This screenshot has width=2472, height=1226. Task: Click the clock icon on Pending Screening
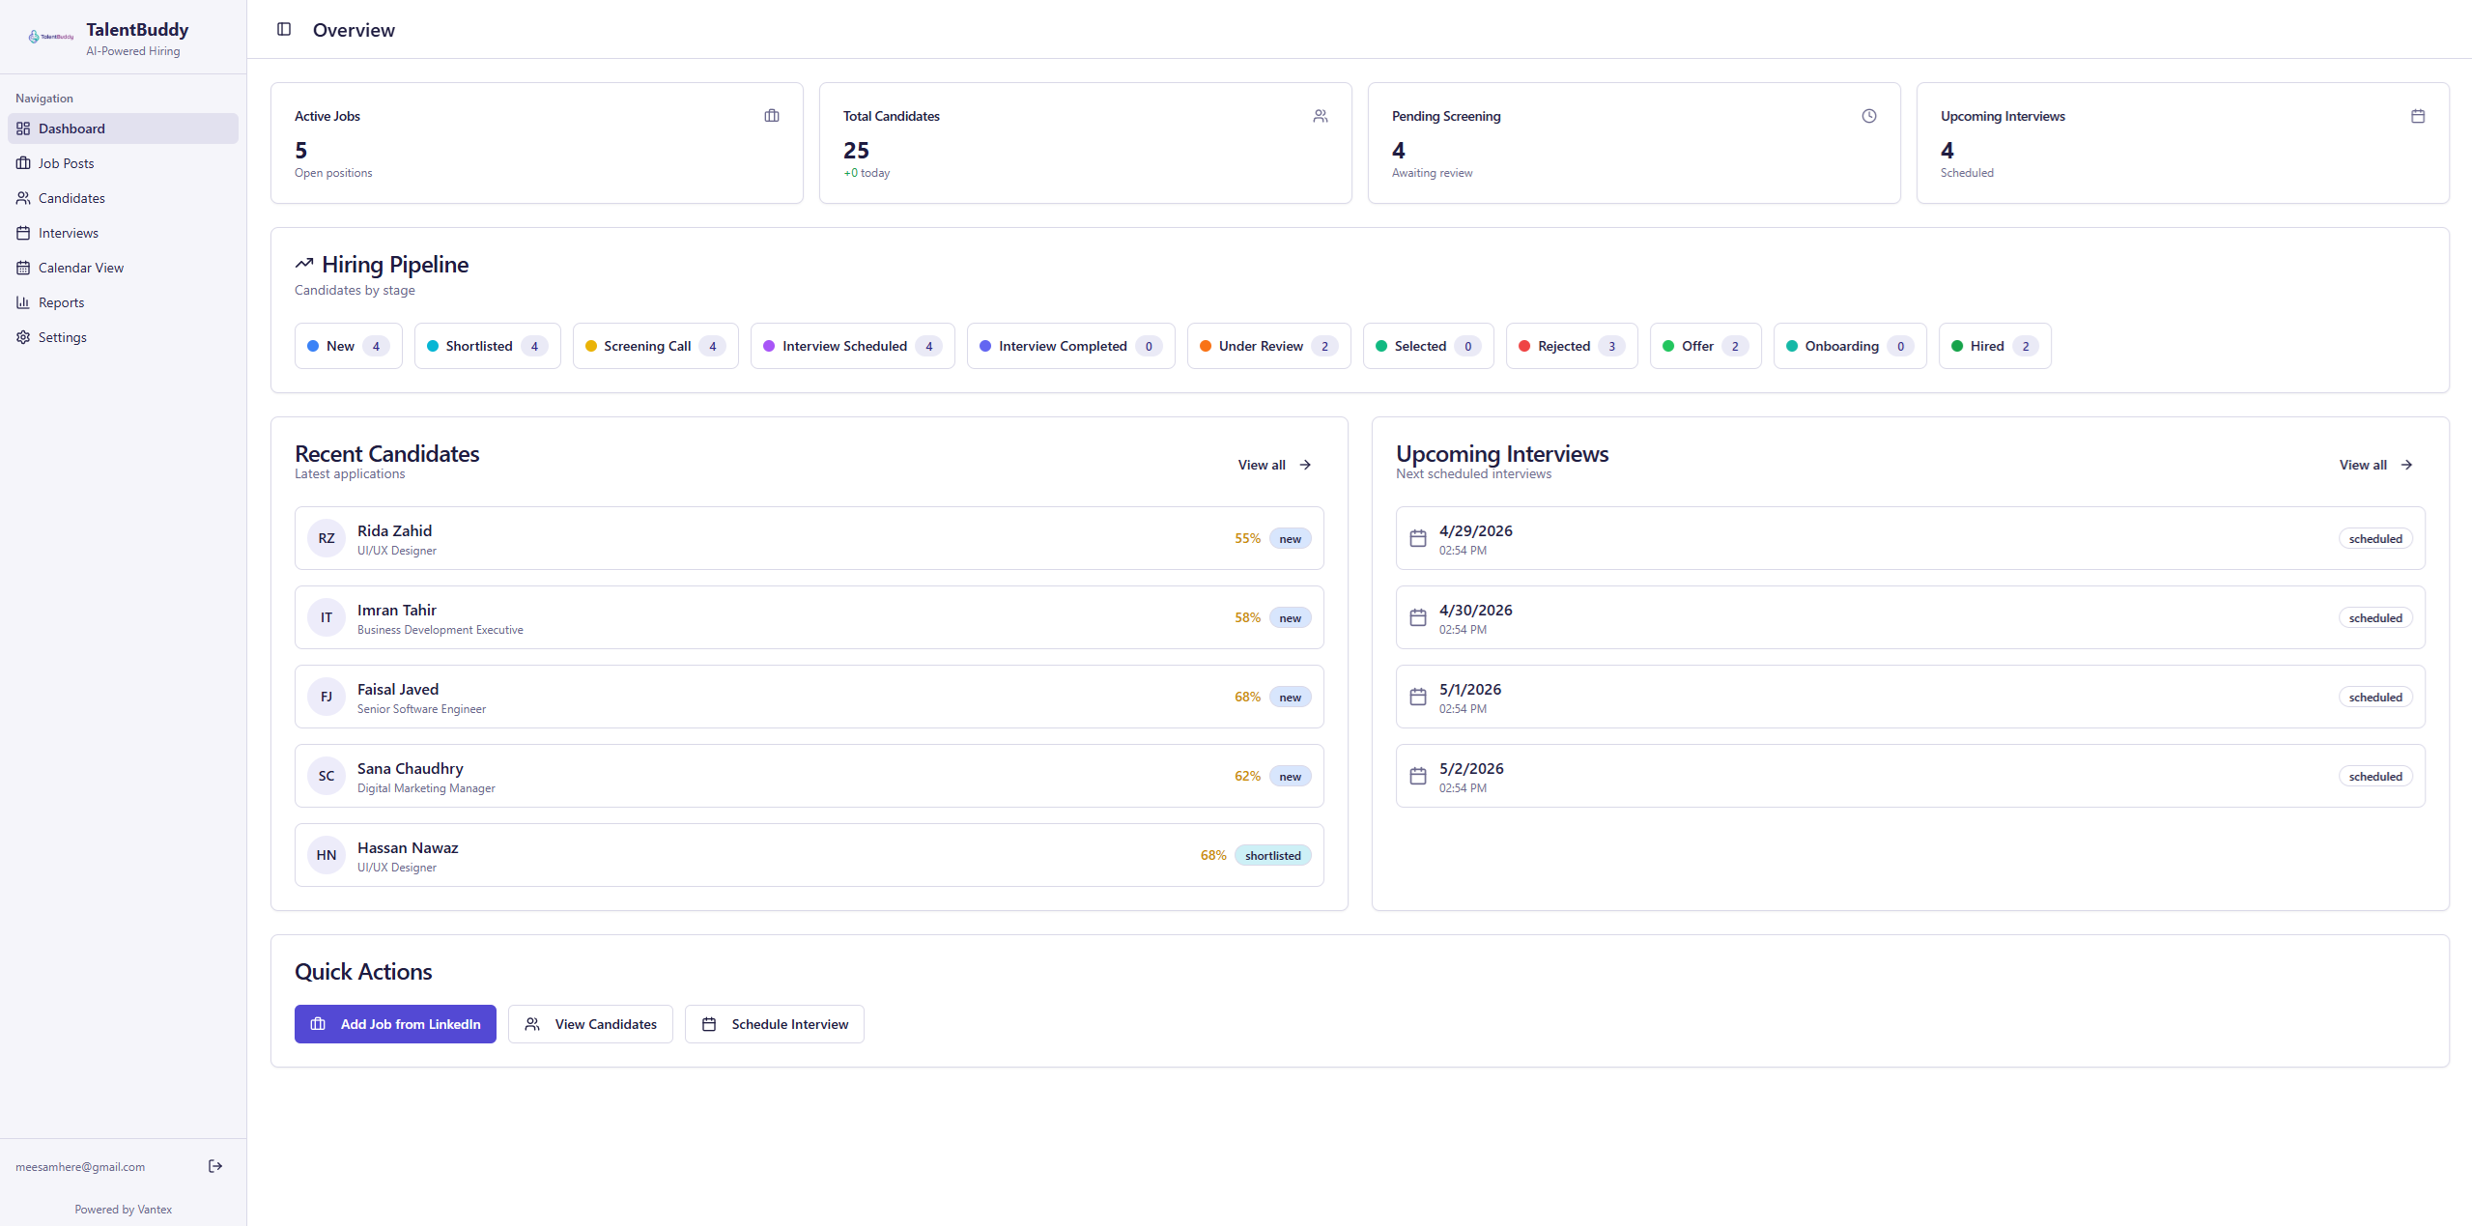tap(1869, 116)
